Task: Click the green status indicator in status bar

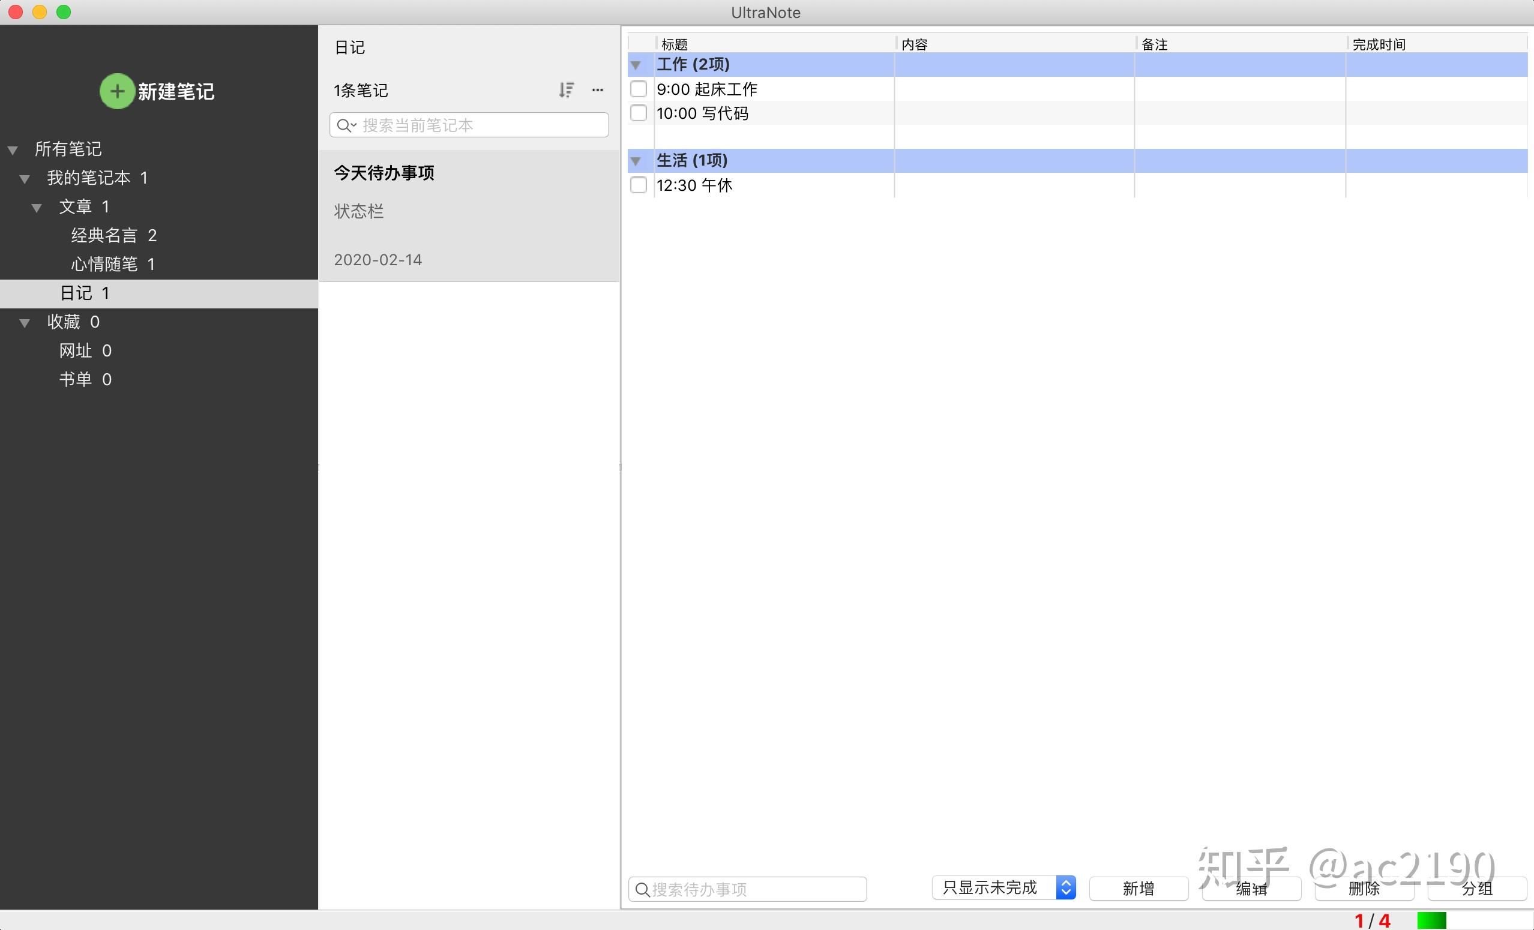Action: point(1431,920)
